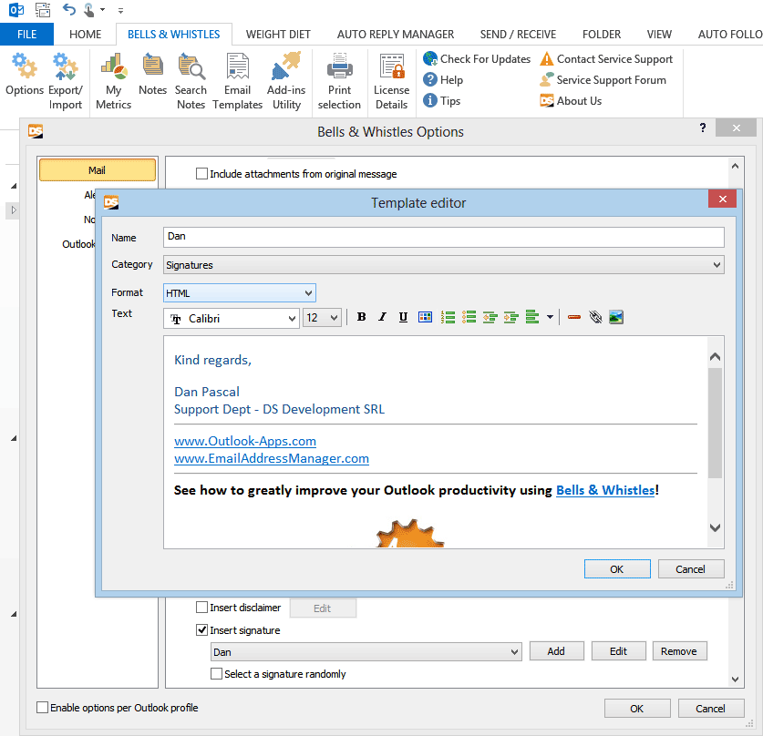Toggle underline formatting in Template editor
This screenshot has height=736, width=763.
(404, 317)
